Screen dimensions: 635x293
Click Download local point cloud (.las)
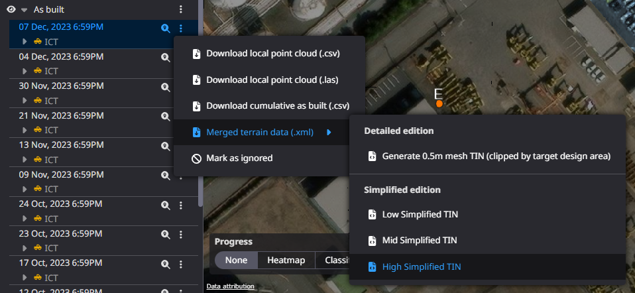pyautogui.click(x=269, y=80)
